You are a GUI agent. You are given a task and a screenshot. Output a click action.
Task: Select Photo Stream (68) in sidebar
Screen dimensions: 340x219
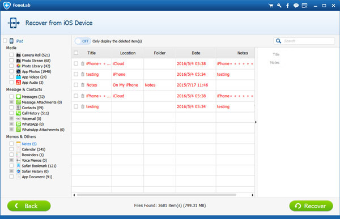click(36, 61)
